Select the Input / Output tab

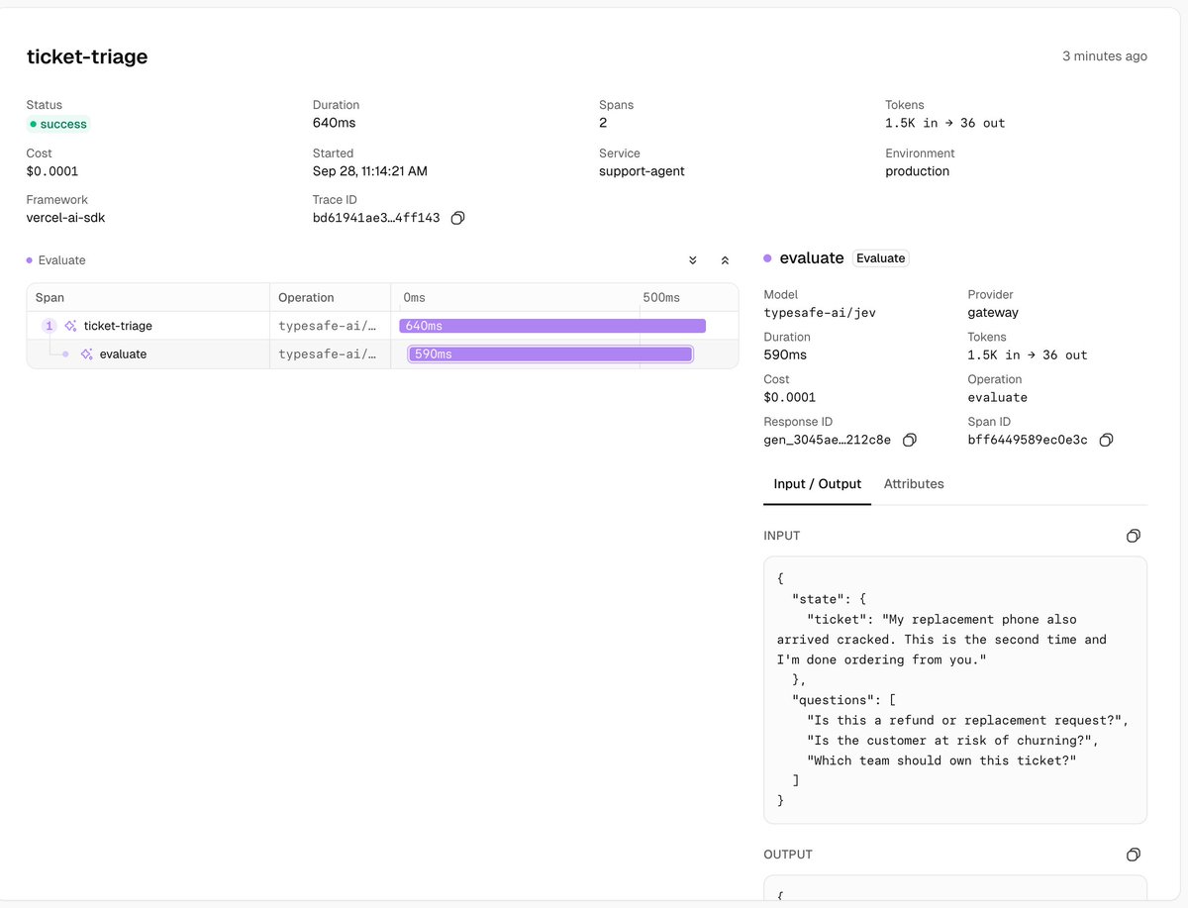(x=818, y=484)
